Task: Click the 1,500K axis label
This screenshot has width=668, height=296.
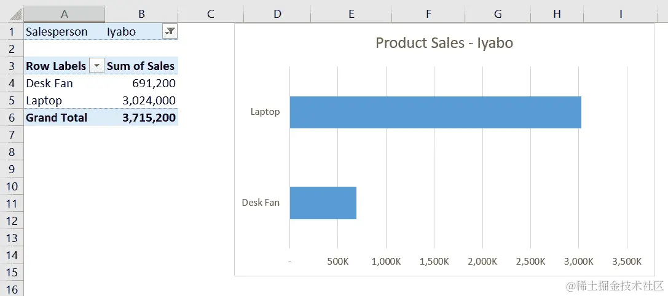Action: [434, 262]
